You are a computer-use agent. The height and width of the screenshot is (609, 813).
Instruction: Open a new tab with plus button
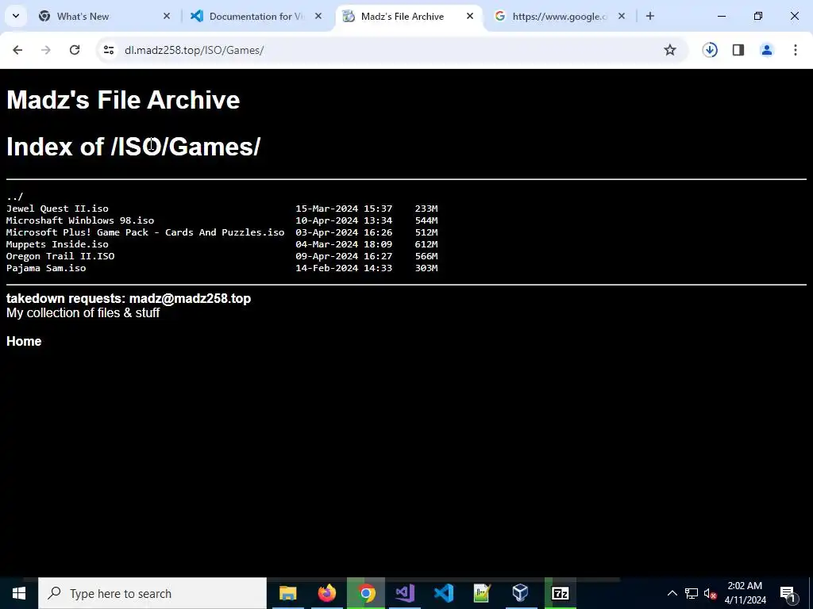coord(649,16)
